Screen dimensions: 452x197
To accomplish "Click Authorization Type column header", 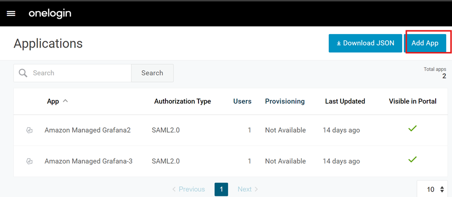I will (182, 101).
